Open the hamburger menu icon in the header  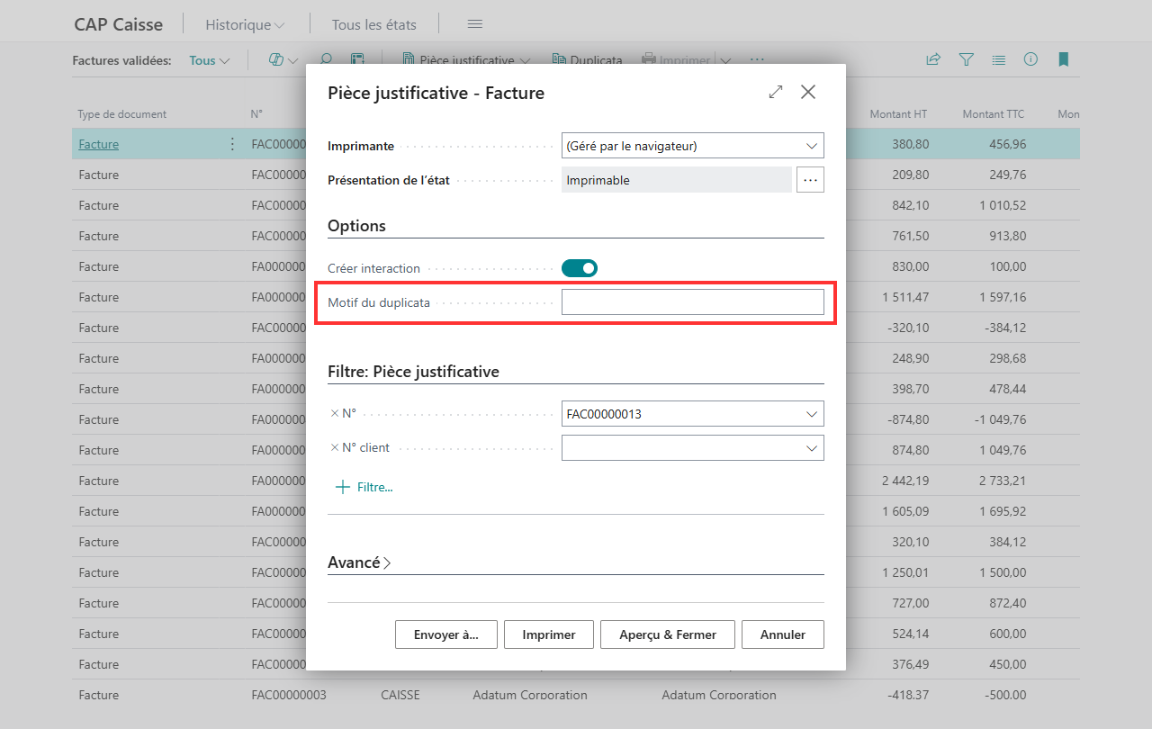pos(475,24)
